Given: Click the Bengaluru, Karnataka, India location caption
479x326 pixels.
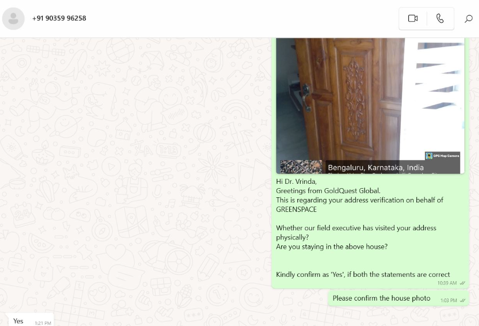Looking at the screenshot, I should tap(376, 168).
